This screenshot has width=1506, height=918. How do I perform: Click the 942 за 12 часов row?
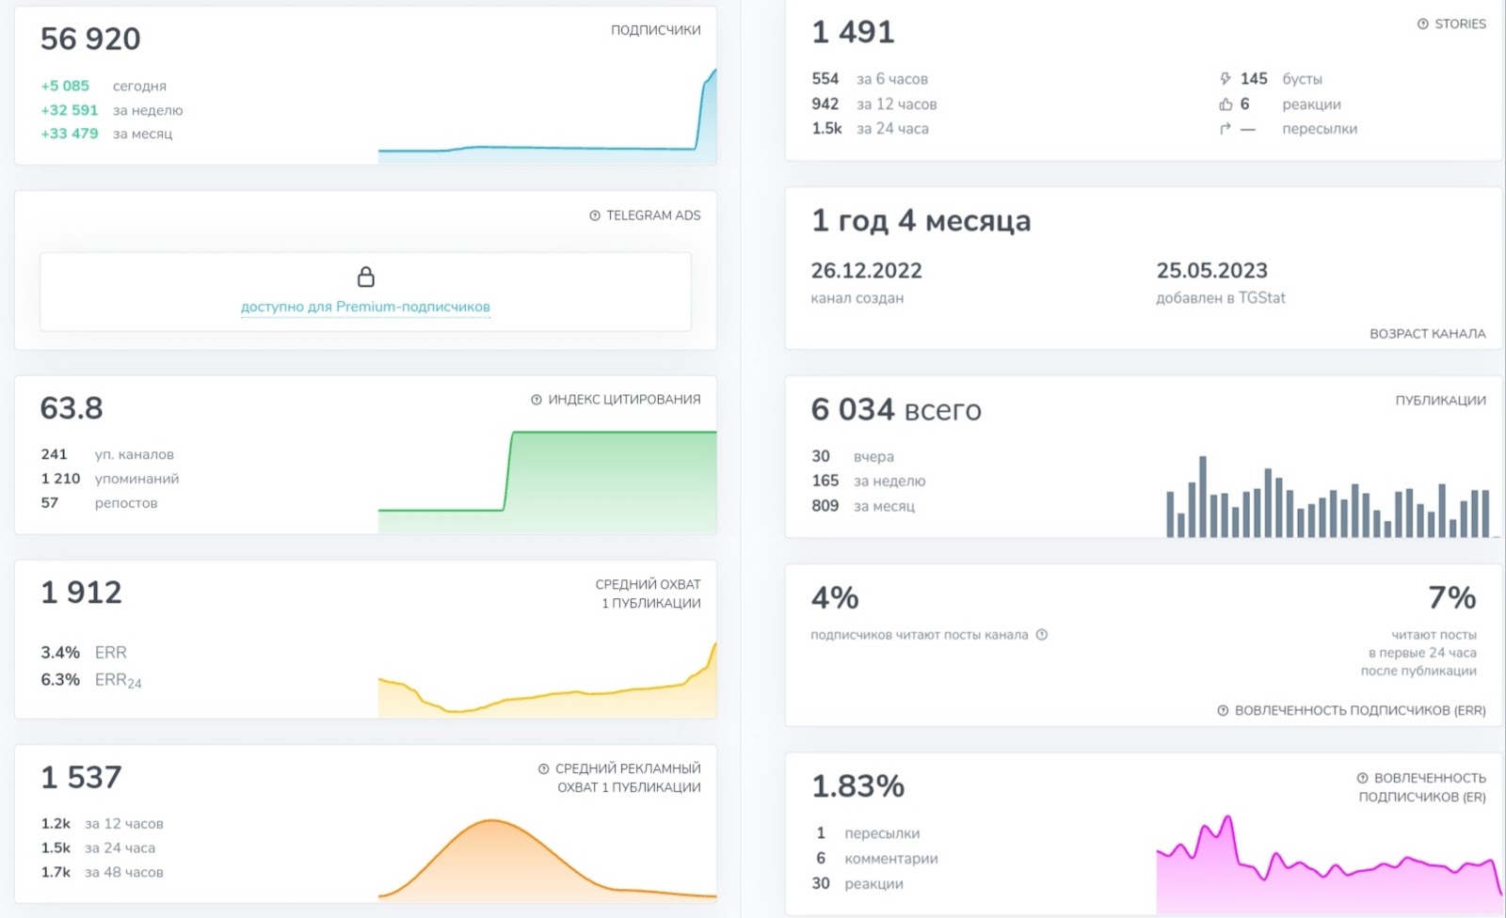pos(874,104)
